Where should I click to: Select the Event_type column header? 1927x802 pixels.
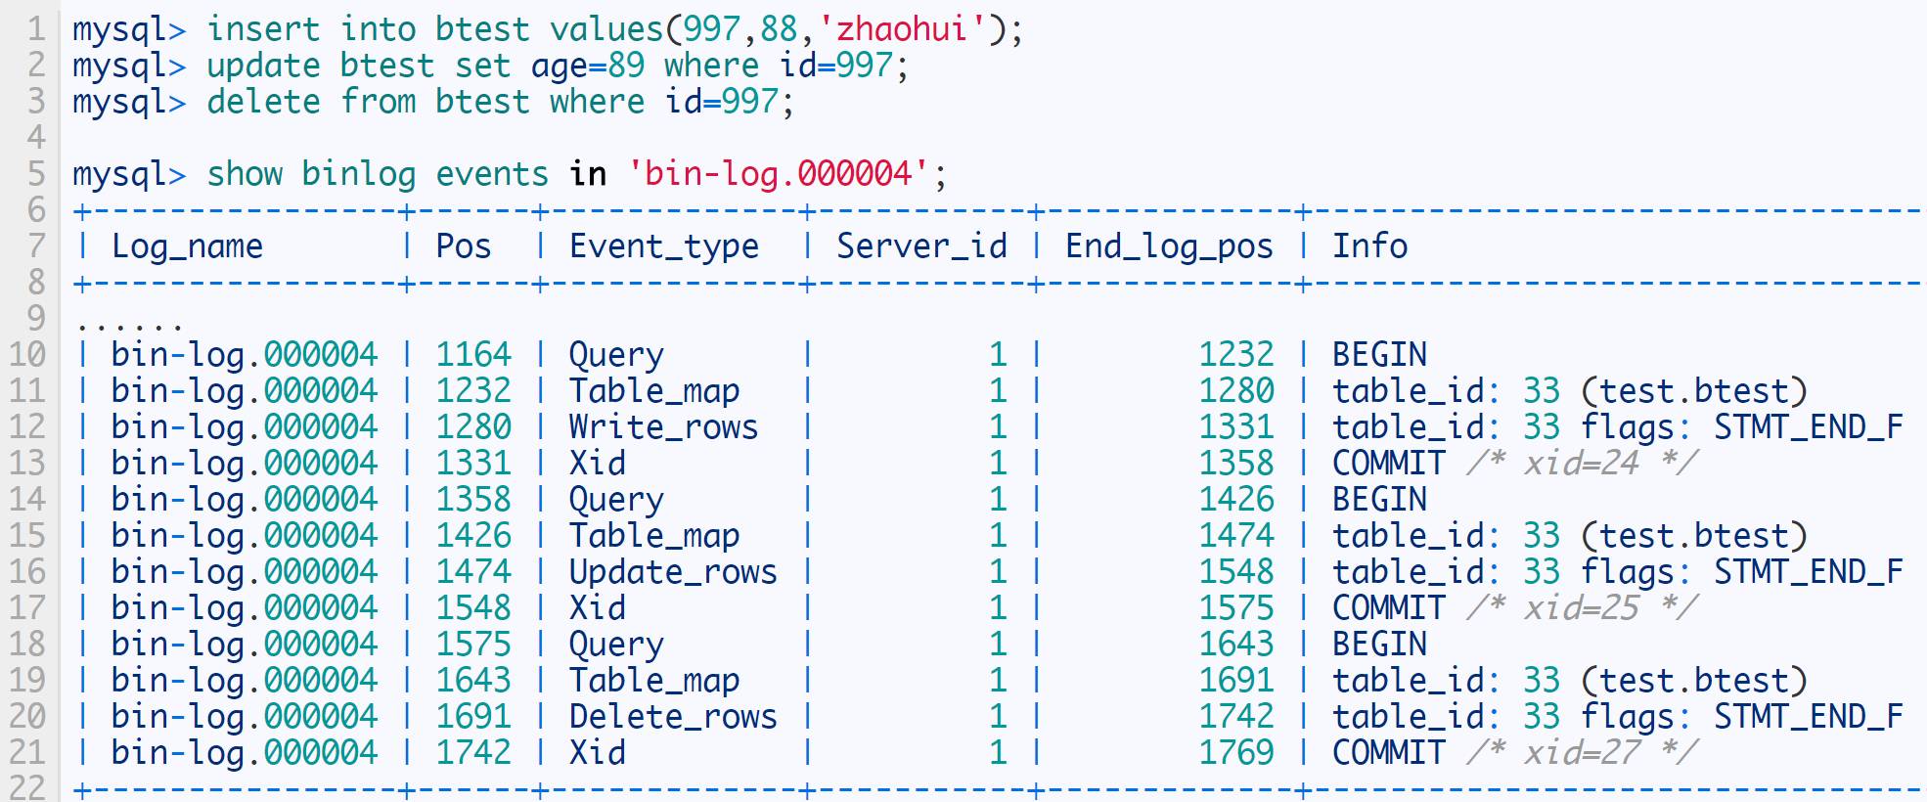coord(664,246)
